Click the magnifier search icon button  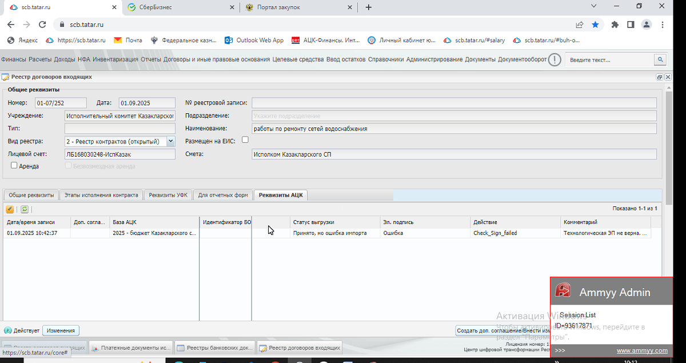coord(660,59)
